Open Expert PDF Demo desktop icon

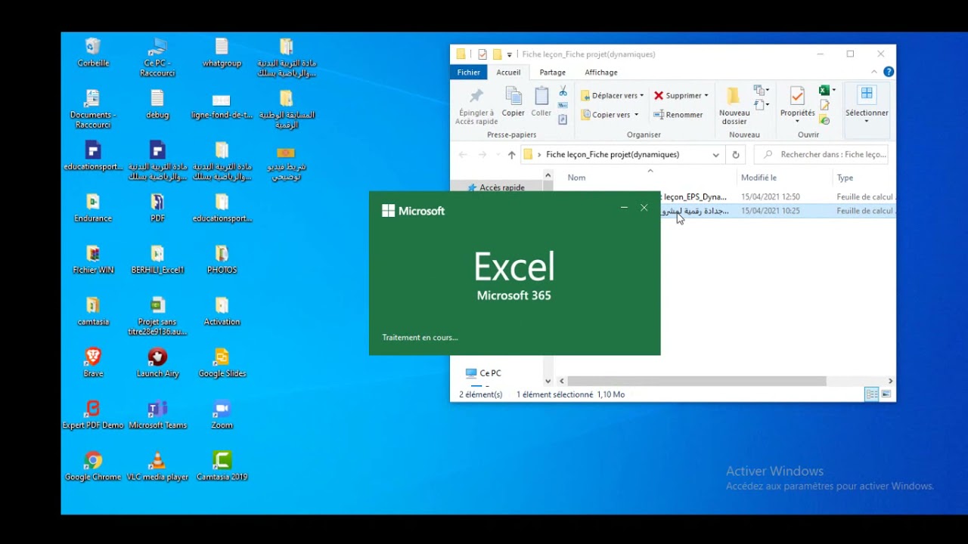93,415
